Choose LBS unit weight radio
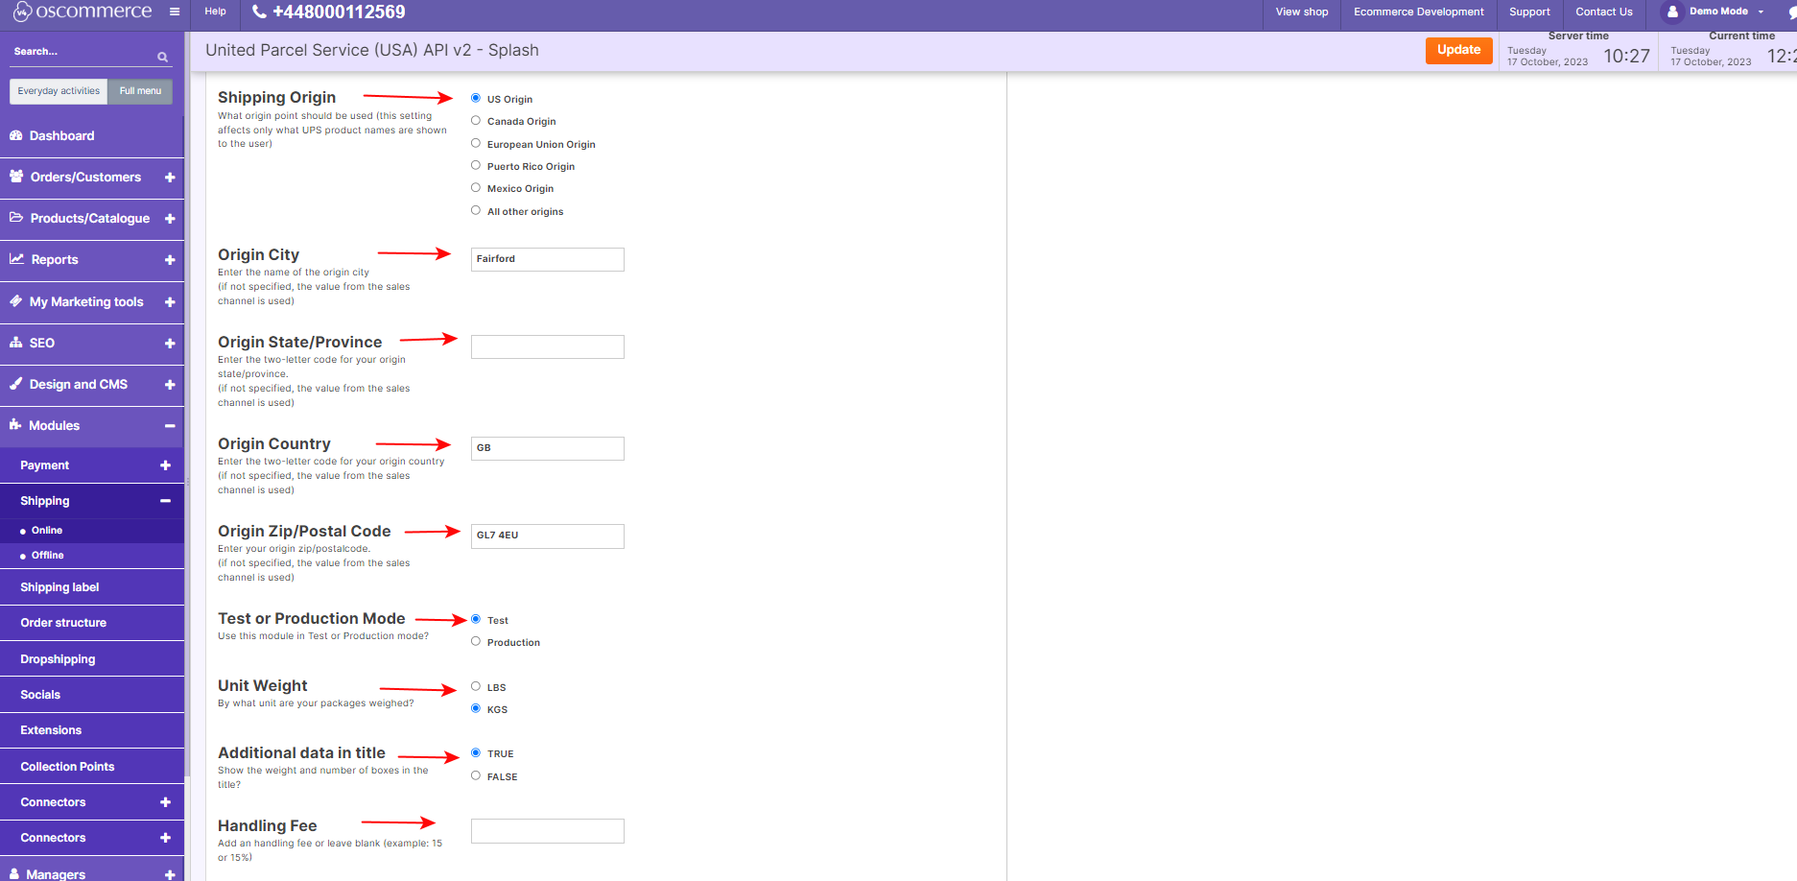1797x881 pixels. tap(476, 686)
